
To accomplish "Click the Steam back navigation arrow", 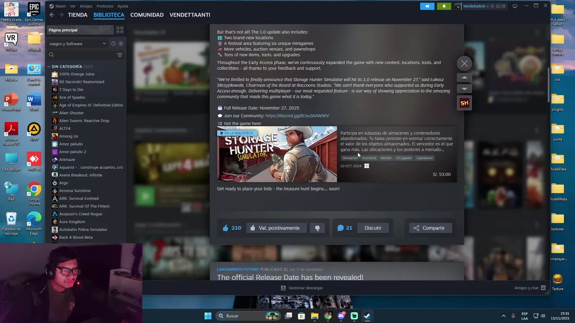I will click(52, 15).
